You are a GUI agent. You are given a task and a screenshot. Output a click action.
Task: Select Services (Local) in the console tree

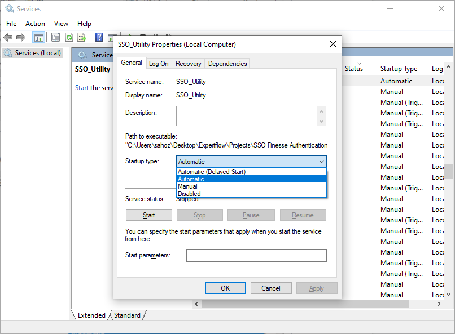(37, 53)
